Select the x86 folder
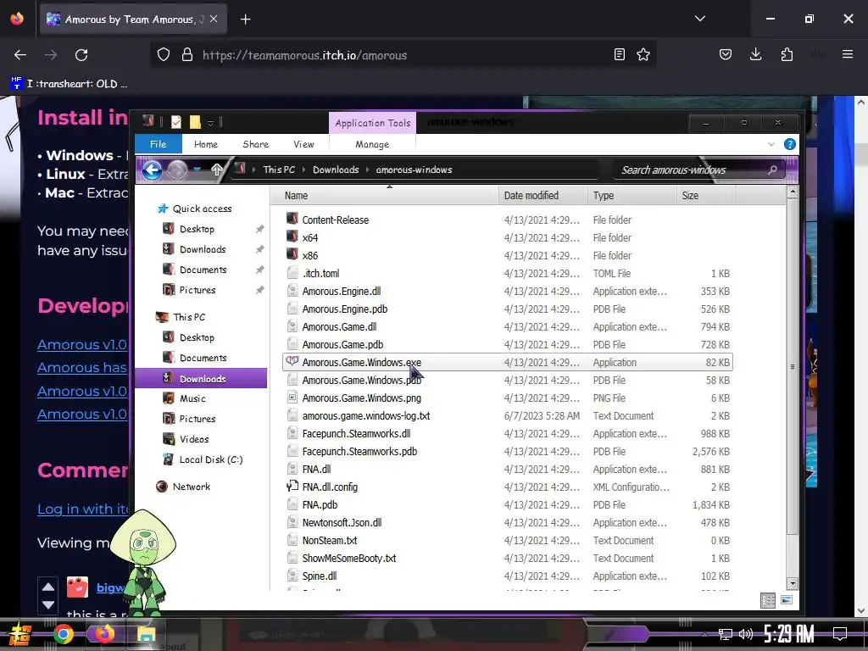Viewport: 868px width, 651px height. pyautogui.click(x=310, y=256)
